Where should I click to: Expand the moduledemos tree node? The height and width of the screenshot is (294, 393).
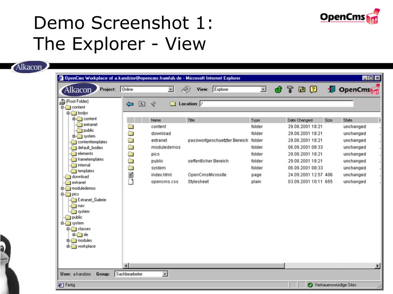pyautogui.click(x=62, y=188)
